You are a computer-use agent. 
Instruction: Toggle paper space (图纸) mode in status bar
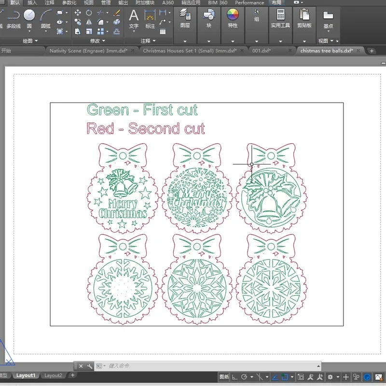pyautogui.click(x=224, y=377)
